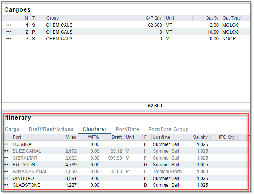Open row menu for QINGDAO port
Image resolution: width=254 pixels, height=195 pixels.
(6, 178)
